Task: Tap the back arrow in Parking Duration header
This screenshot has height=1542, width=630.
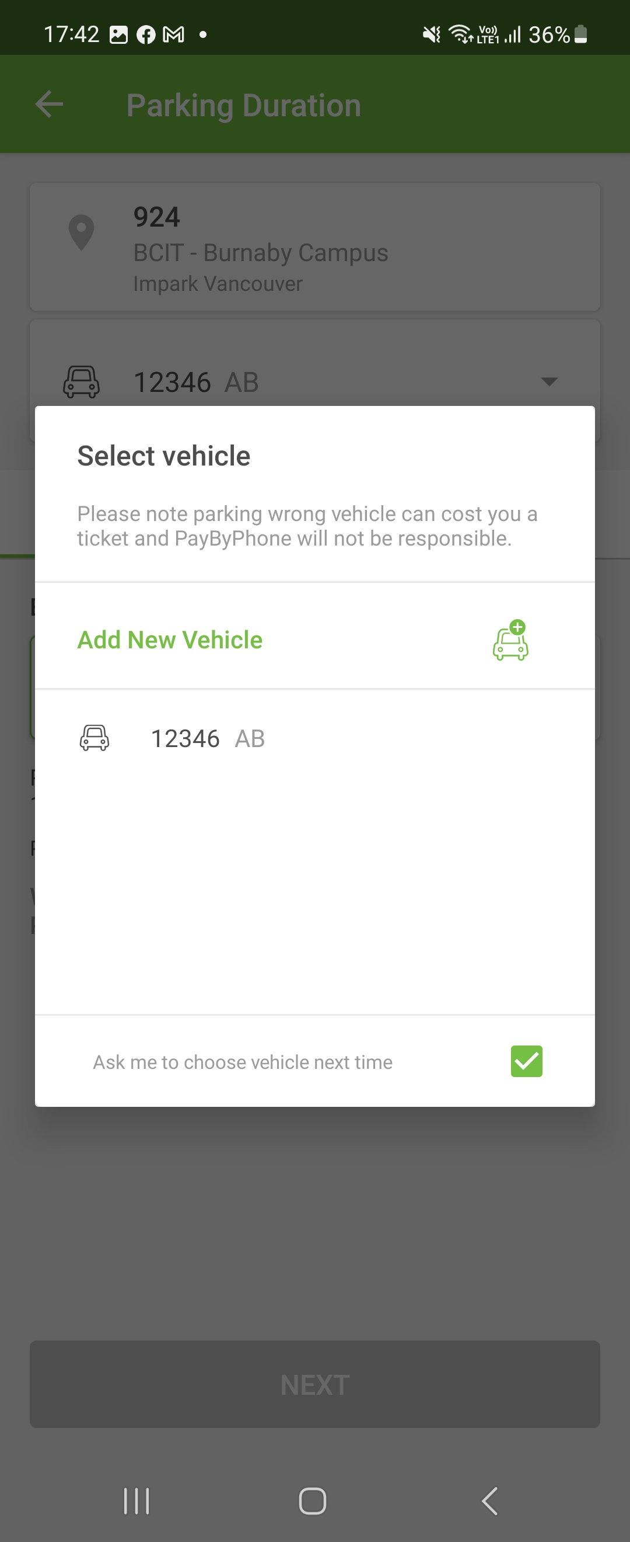Action: (50, 104)
